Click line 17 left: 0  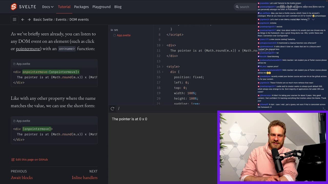(x=181, y=83)
